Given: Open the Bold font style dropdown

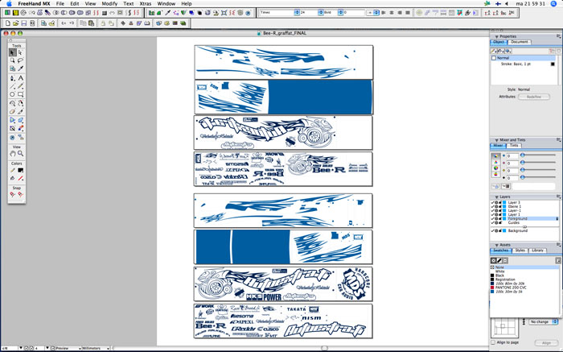Looking at the screenshot, I should coord(340,13).
